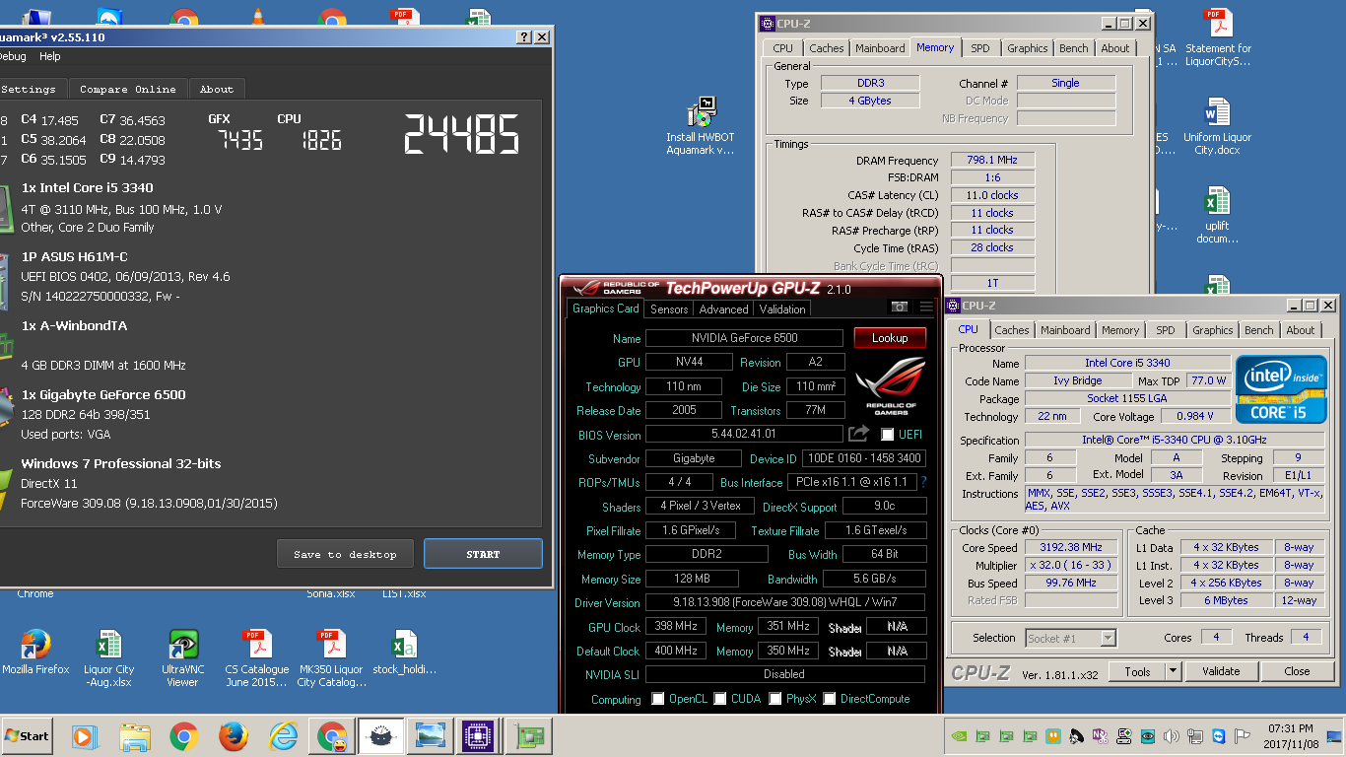Select Mozilla Firefox desktop shortcut
Viewport: 1346px width, 757px height.
(x=35, y=652)
